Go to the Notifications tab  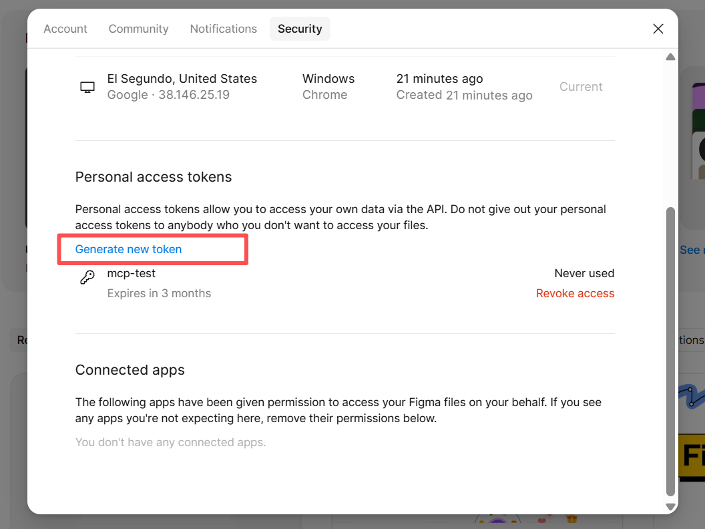[223, 29]
